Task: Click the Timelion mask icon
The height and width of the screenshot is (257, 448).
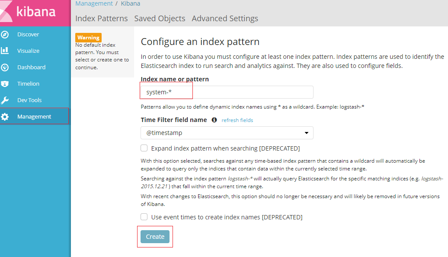Action: pyautogui.click(x=5, y=84)
